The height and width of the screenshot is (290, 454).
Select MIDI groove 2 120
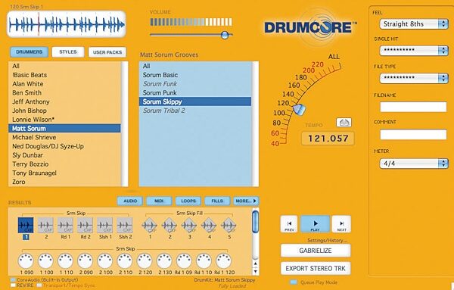145,260
